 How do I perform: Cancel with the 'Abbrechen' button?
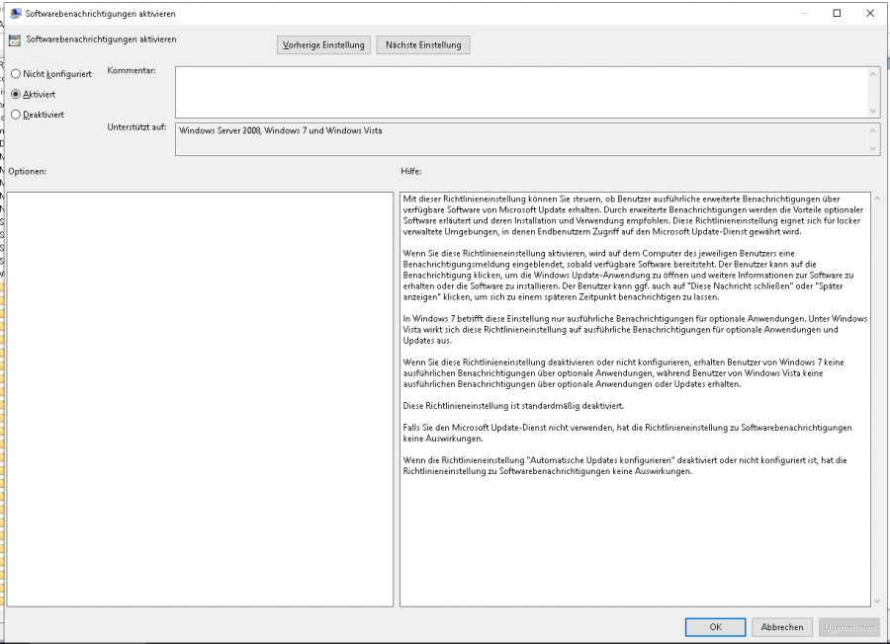(x=782, y=627)
